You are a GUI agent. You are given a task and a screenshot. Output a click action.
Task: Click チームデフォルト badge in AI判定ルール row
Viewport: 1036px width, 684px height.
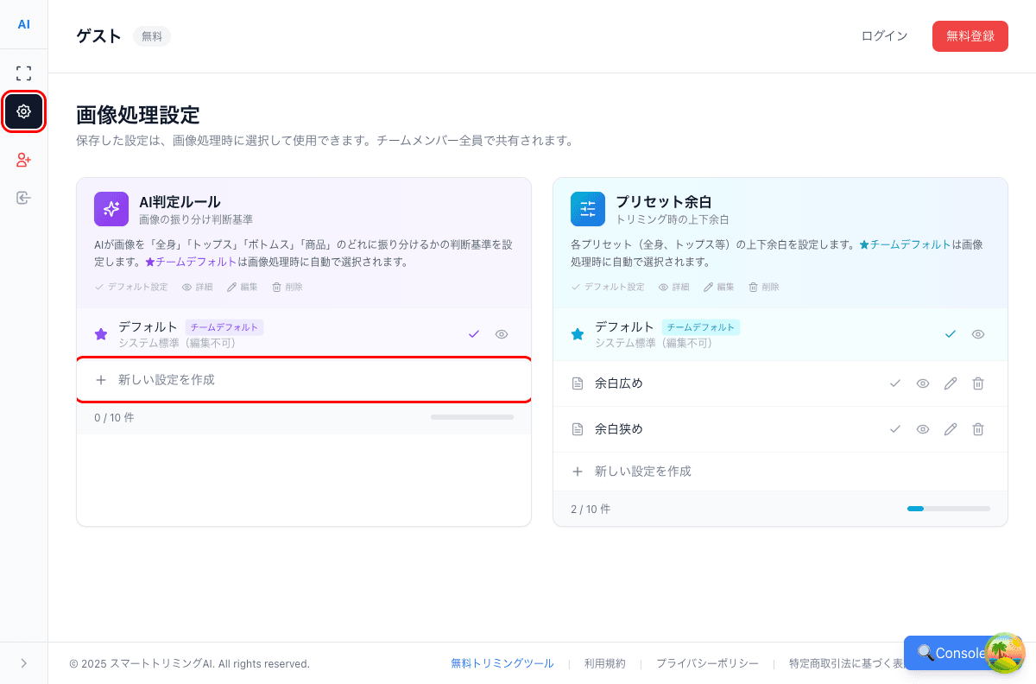(x=224, y=327)
